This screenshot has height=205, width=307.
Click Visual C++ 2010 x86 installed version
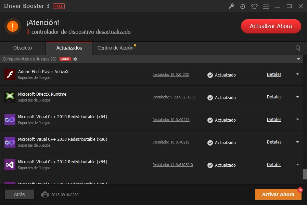pos(171,142)
